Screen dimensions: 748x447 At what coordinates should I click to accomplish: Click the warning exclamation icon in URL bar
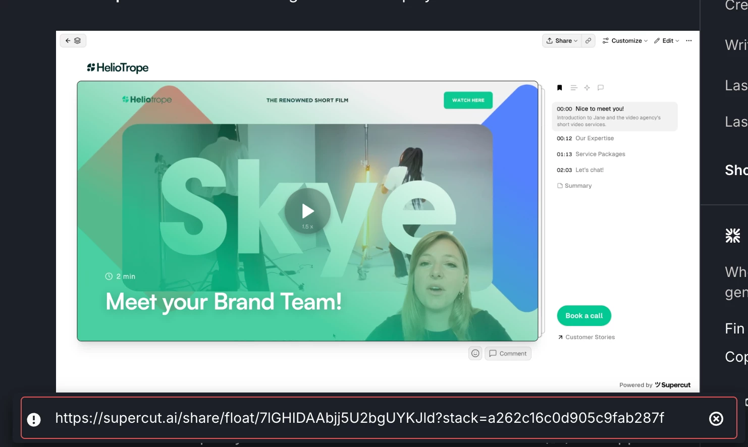34,419
